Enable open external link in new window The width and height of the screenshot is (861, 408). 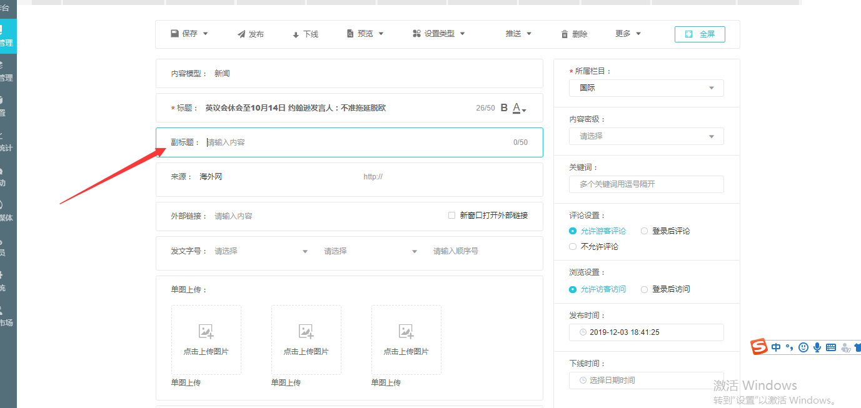tap(451, 216)
